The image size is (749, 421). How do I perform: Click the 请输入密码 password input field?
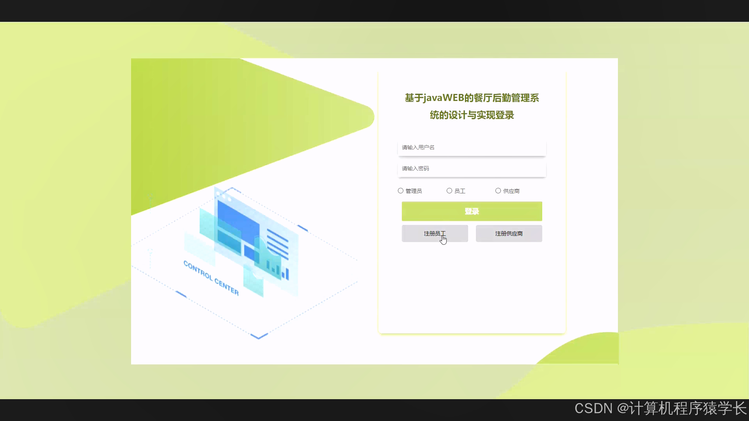coord(472,168)
